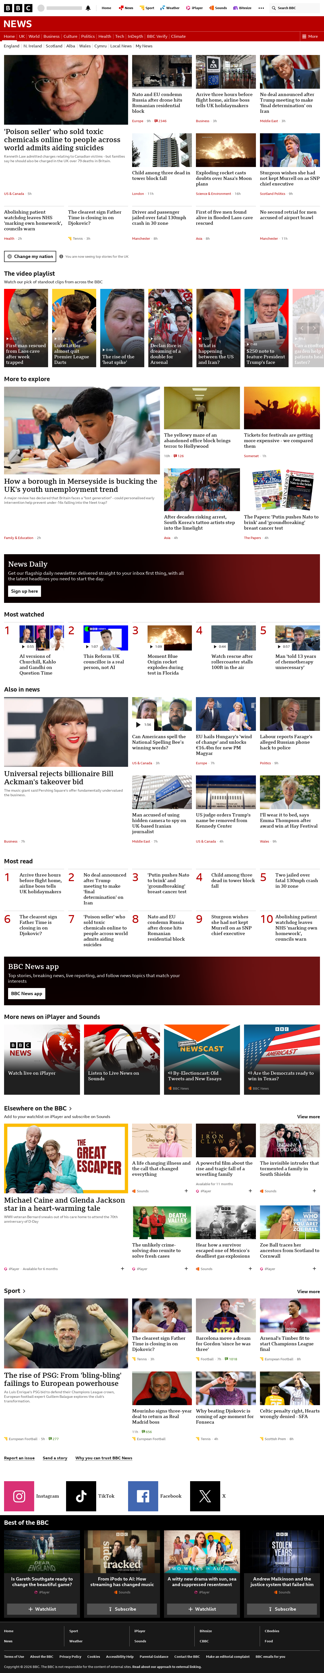Screen dimensions: 324x1673
Task: Open the My News sub-navigation item
Action: point(144,46)
